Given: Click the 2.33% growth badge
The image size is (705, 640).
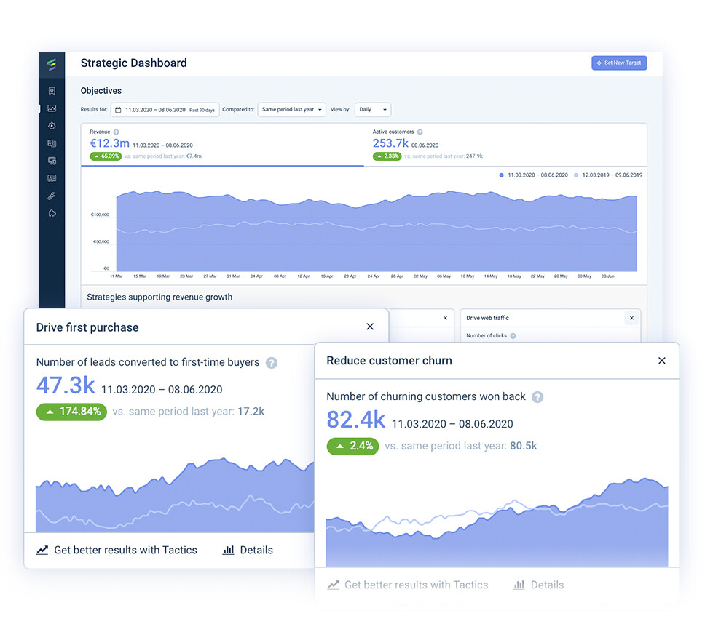Looking at the screenshot, I should point(387,156).
